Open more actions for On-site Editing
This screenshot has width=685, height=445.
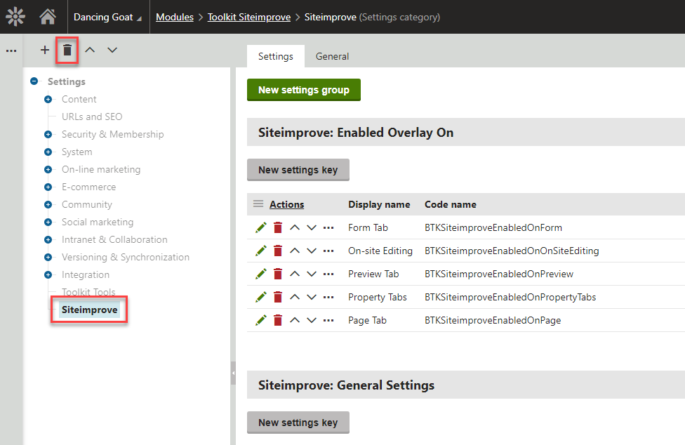tap(328, 251)
